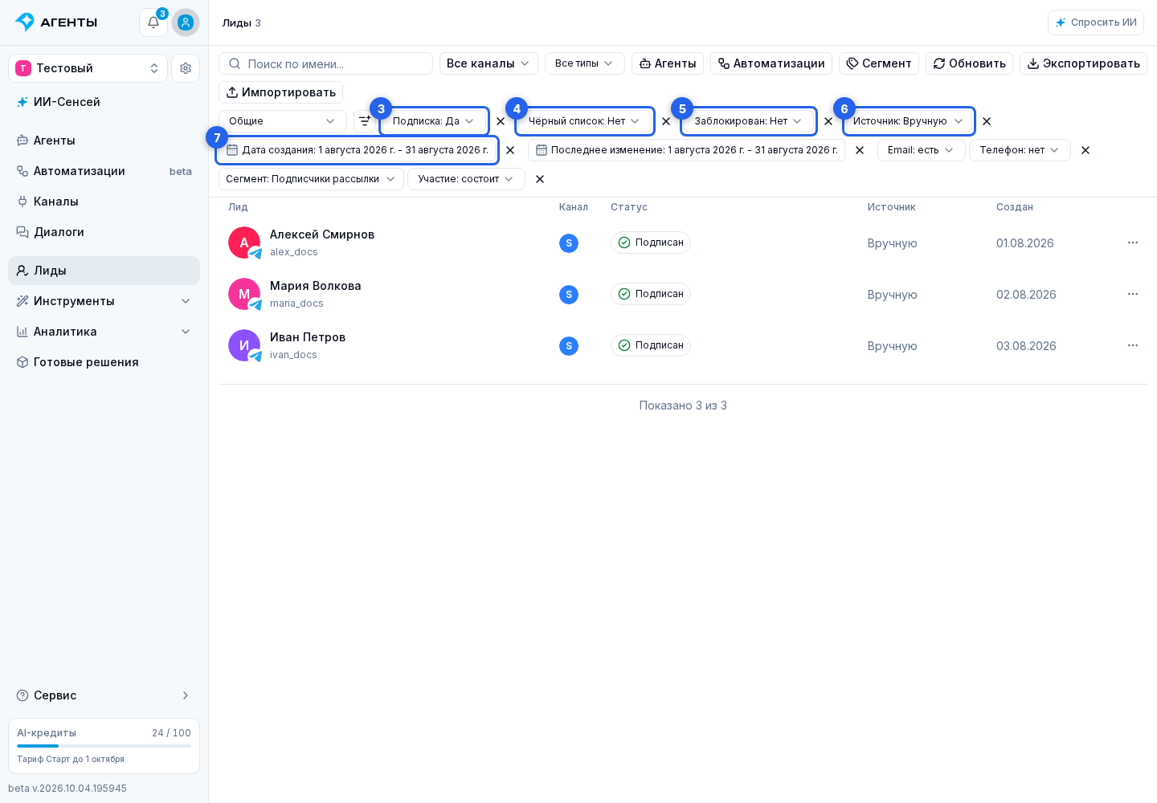Open Диалоги in the sidebar
This screenshot has height=803, width=1157.
pyautogui.click(x=104, y=232)
